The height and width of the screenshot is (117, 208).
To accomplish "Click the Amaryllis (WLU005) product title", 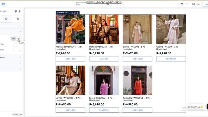I will point(137,99).
